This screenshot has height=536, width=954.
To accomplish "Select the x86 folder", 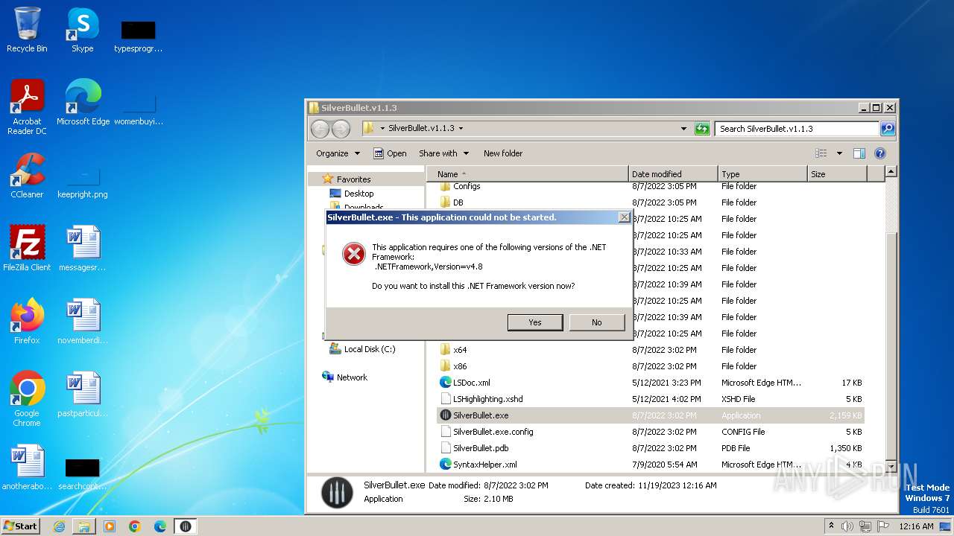I will (460, 366).
